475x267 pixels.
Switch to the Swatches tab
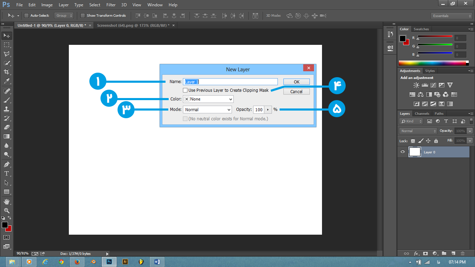pyautogui.click(x=421, y=29)
